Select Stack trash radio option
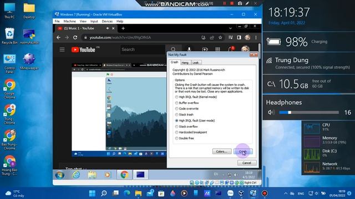Image resolution: width=355 pixels, height=199 pixels. pyautogui.click(x=185, y=114)
